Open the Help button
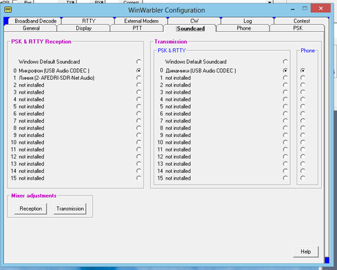The height and width of the screenshot is (270, 337). tap(306, 252)
